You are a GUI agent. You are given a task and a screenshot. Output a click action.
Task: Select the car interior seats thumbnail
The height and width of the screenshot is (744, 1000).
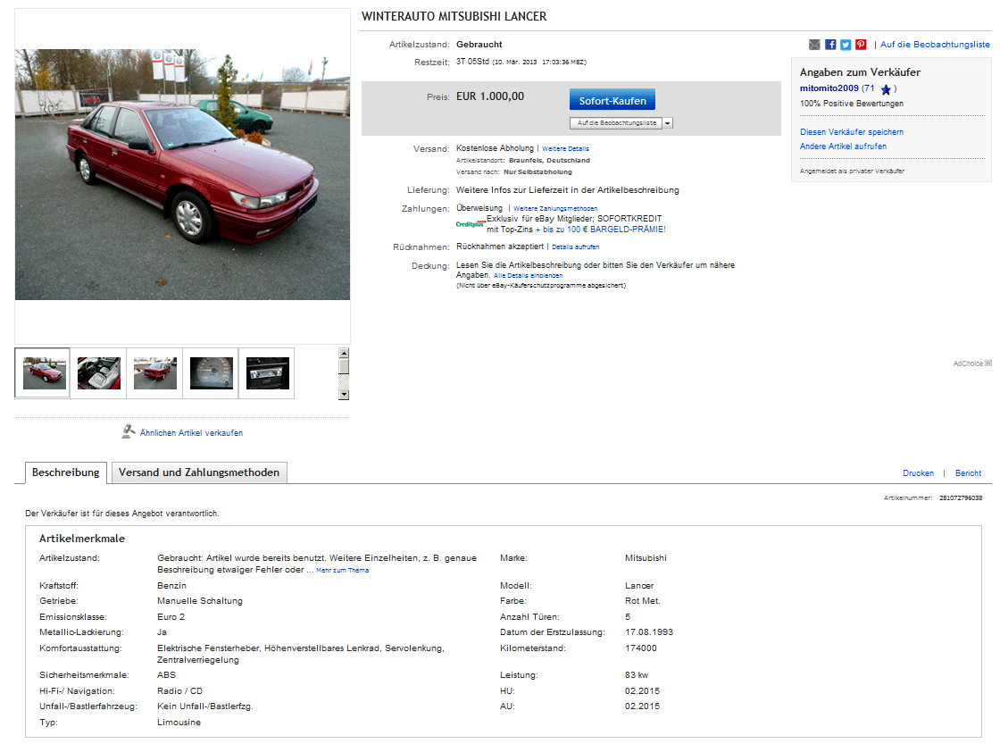[x=98, y=372]
